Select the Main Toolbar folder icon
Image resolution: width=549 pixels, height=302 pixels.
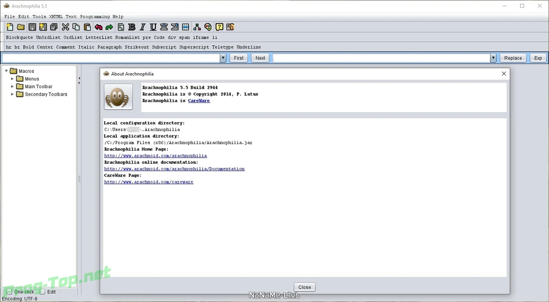click(20, 86)
